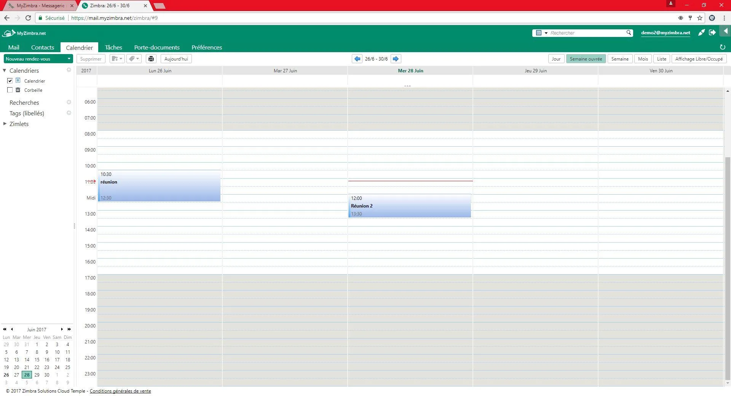The height and width of the screenshot is (396, 731).
Task: Switch to the Jour view
Action: (x=556, y=59)
